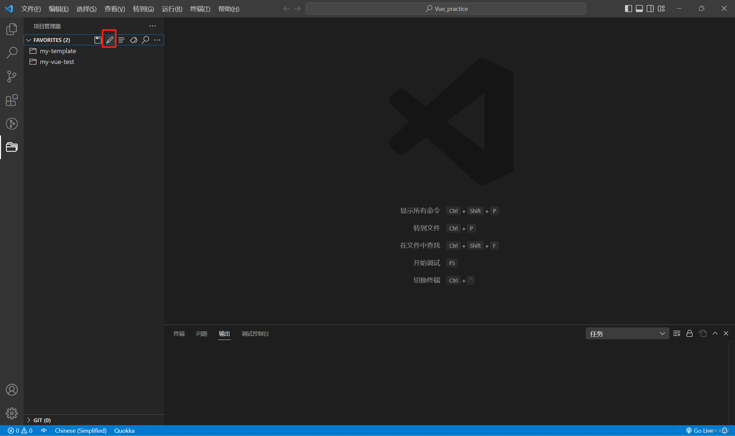The width and height of the screenshot is (735, 436).
Task: Open the Explorer view in activity bar
Action: 12,29
